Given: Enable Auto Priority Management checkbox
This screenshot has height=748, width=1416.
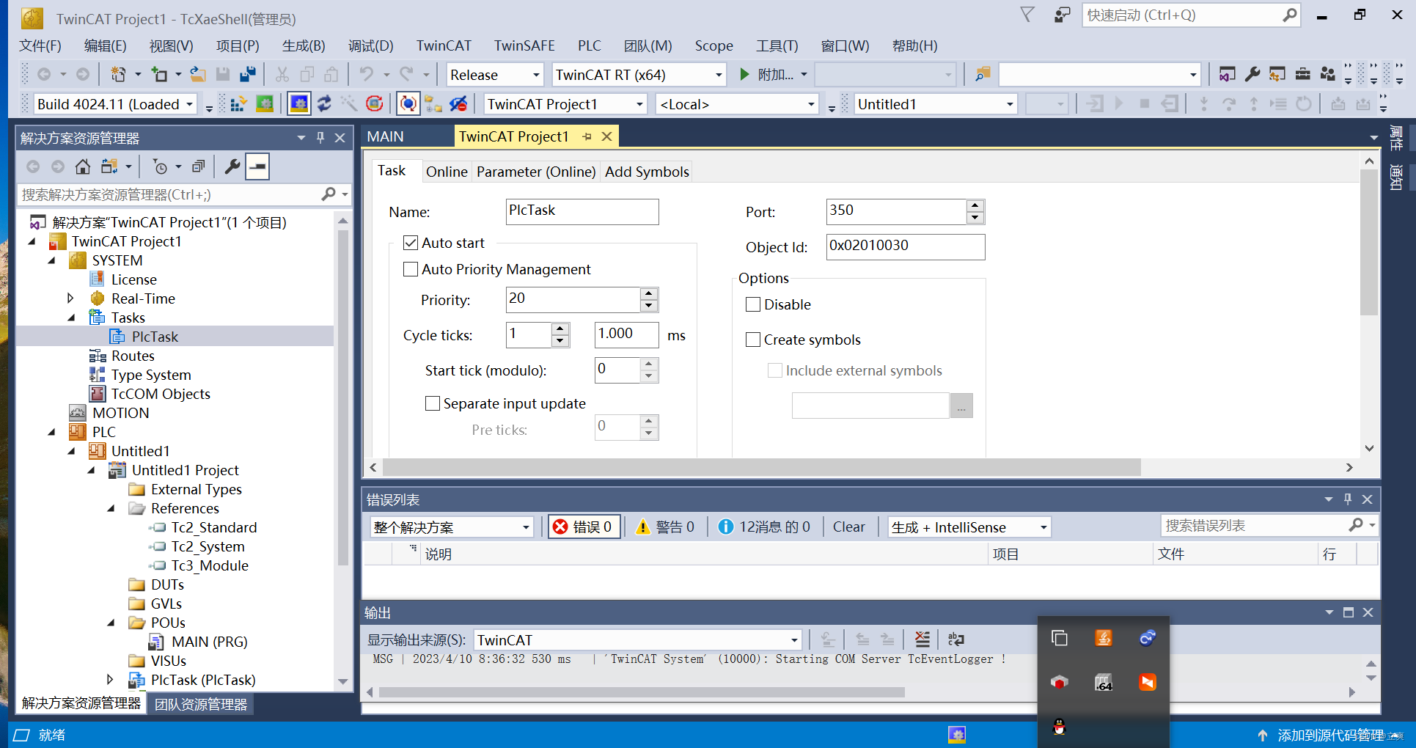Looking at the screenshot, I should (x=411, y=269).
